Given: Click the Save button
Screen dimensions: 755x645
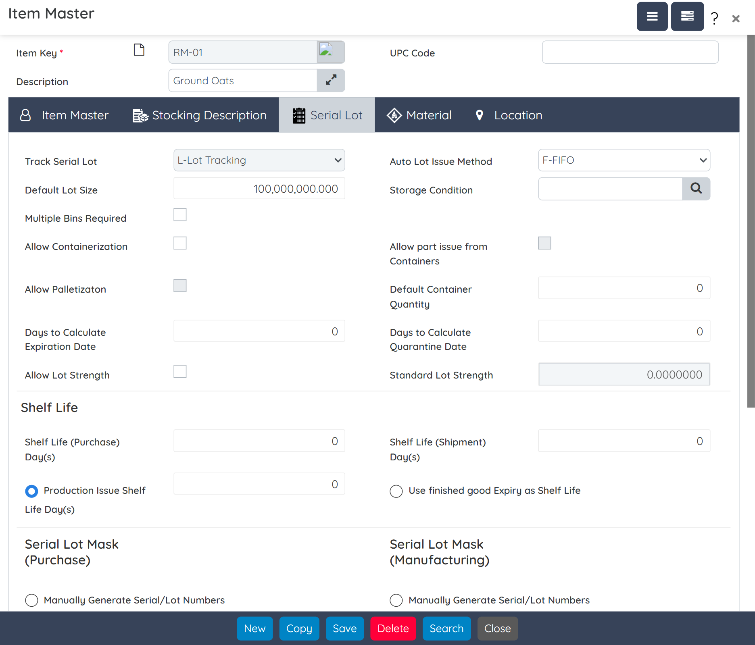Looking at the screenshot, I should coord(344,628).
